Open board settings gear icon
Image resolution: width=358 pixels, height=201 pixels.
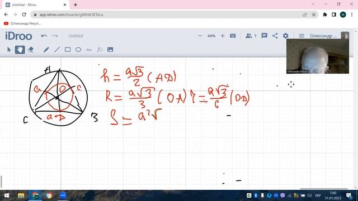(x=286, y=36)
